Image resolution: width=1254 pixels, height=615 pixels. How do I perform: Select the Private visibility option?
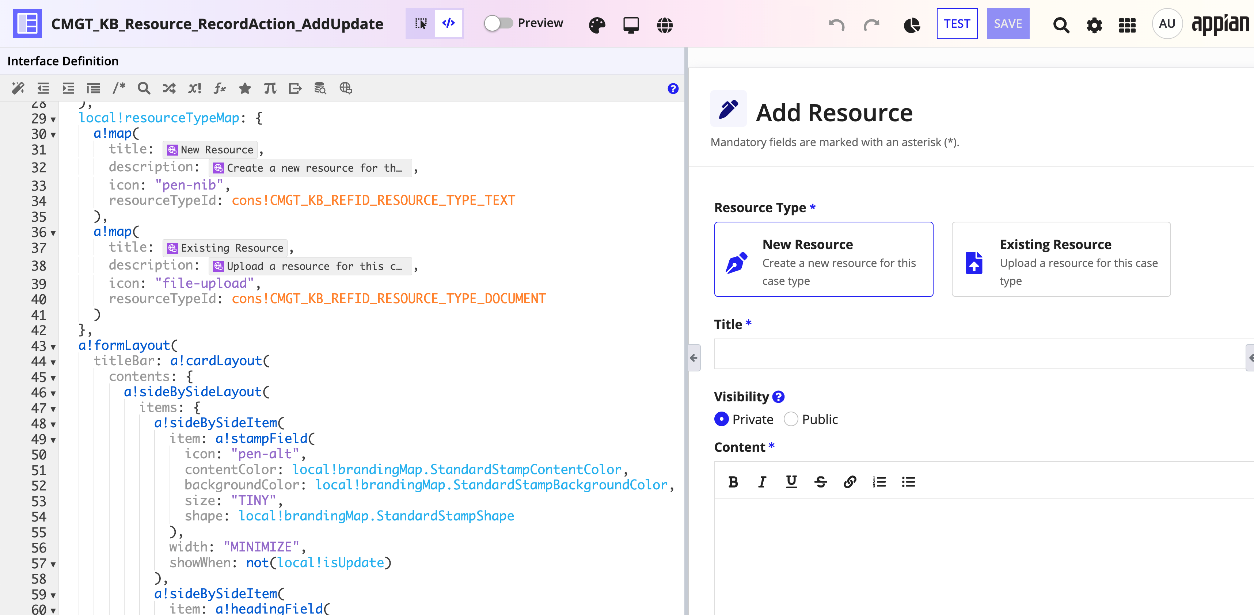721,419
